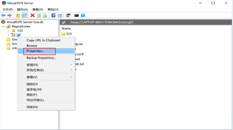Maximize the VisualSVN Server window
The width and height of the screenshot is (233, 130).
213,3
